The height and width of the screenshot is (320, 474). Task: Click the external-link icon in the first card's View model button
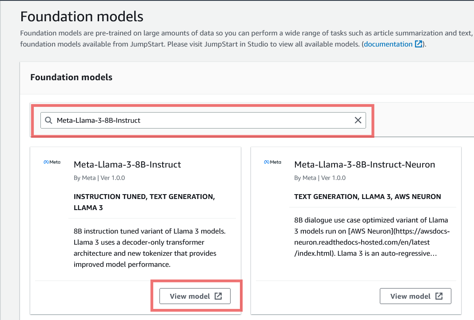(x=218, y=296)
